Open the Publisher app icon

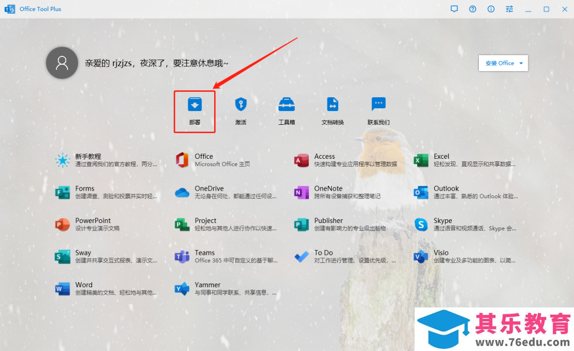pyautogui.click(x=301, y=225)
